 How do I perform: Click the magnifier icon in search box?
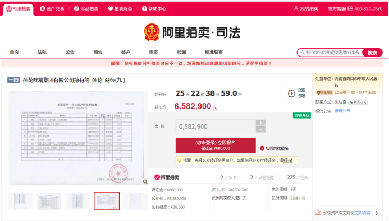click(x=303, y=53)
